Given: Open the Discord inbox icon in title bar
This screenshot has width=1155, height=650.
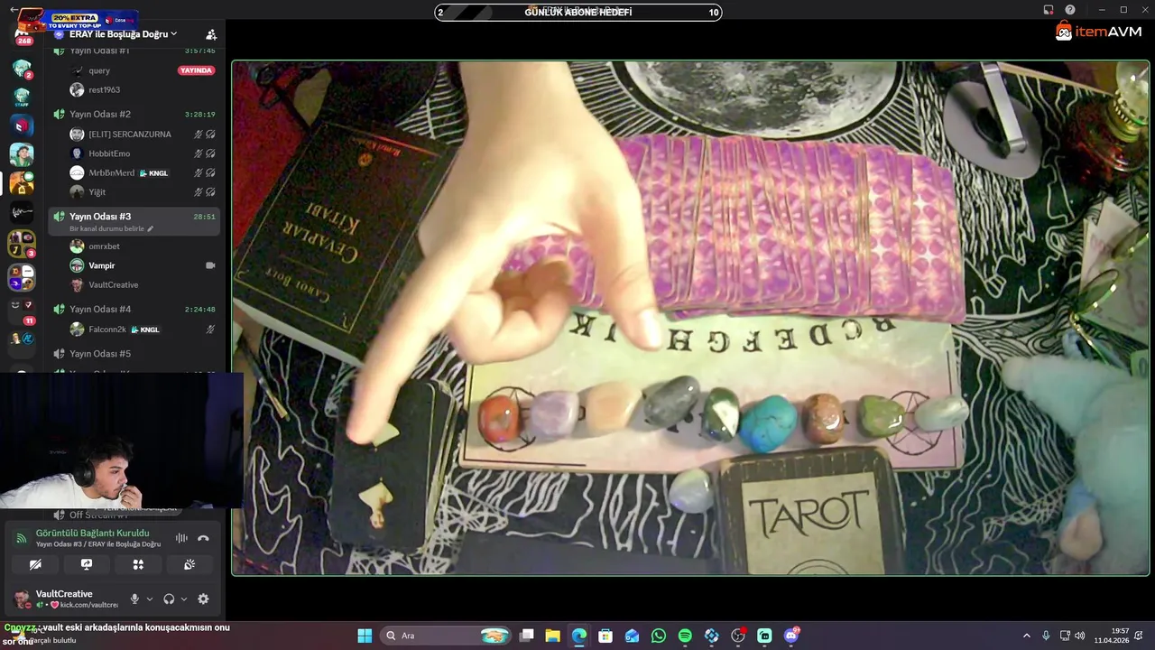Looking at the screenshot, I should pos(1049,10).
